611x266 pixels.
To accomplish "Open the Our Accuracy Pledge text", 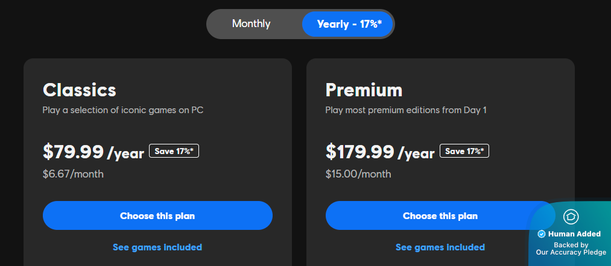I will click(571, 253).
